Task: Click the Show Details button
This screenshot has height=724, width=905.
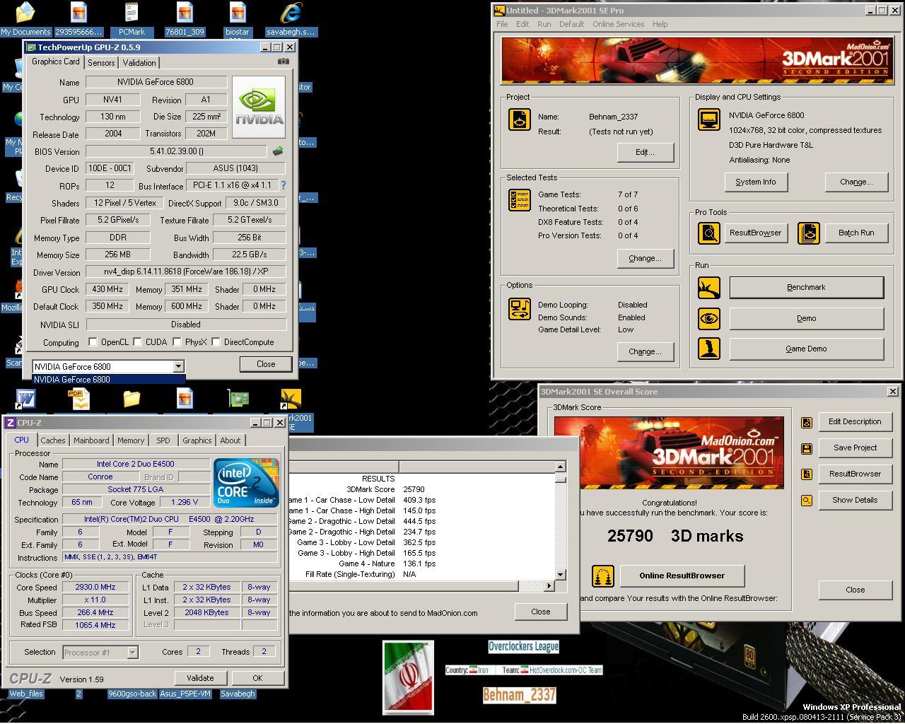Action: (855, 500)
